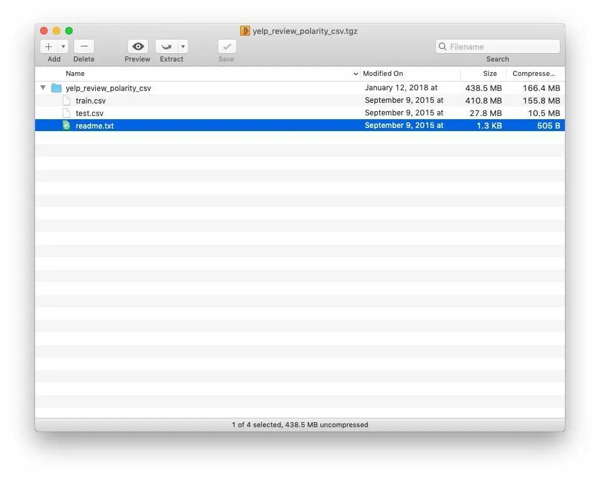The height and width of the screenshot is (478, 600).
Task: Click test.csv's September 9, 2015 date
Action: click(404, 113)
